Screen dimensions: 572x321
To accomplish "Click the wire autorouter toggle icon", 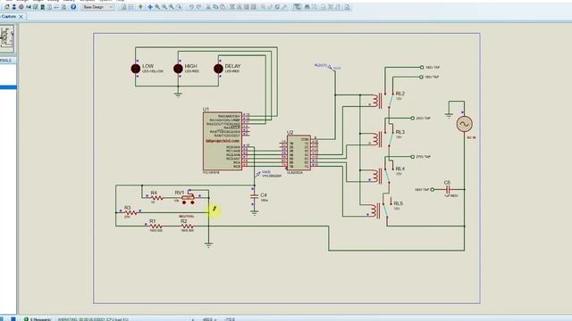I will (x=298, y=7).
